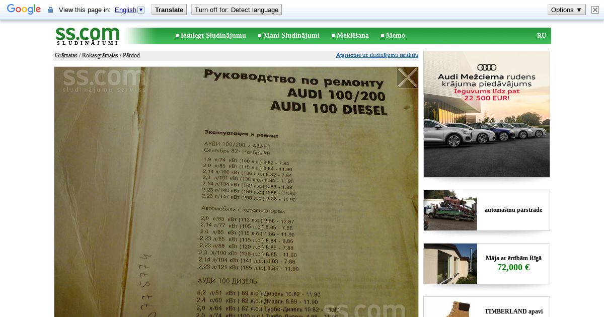Open Rokasgrāmatas breadcrumb category

(x=100, y=55)
